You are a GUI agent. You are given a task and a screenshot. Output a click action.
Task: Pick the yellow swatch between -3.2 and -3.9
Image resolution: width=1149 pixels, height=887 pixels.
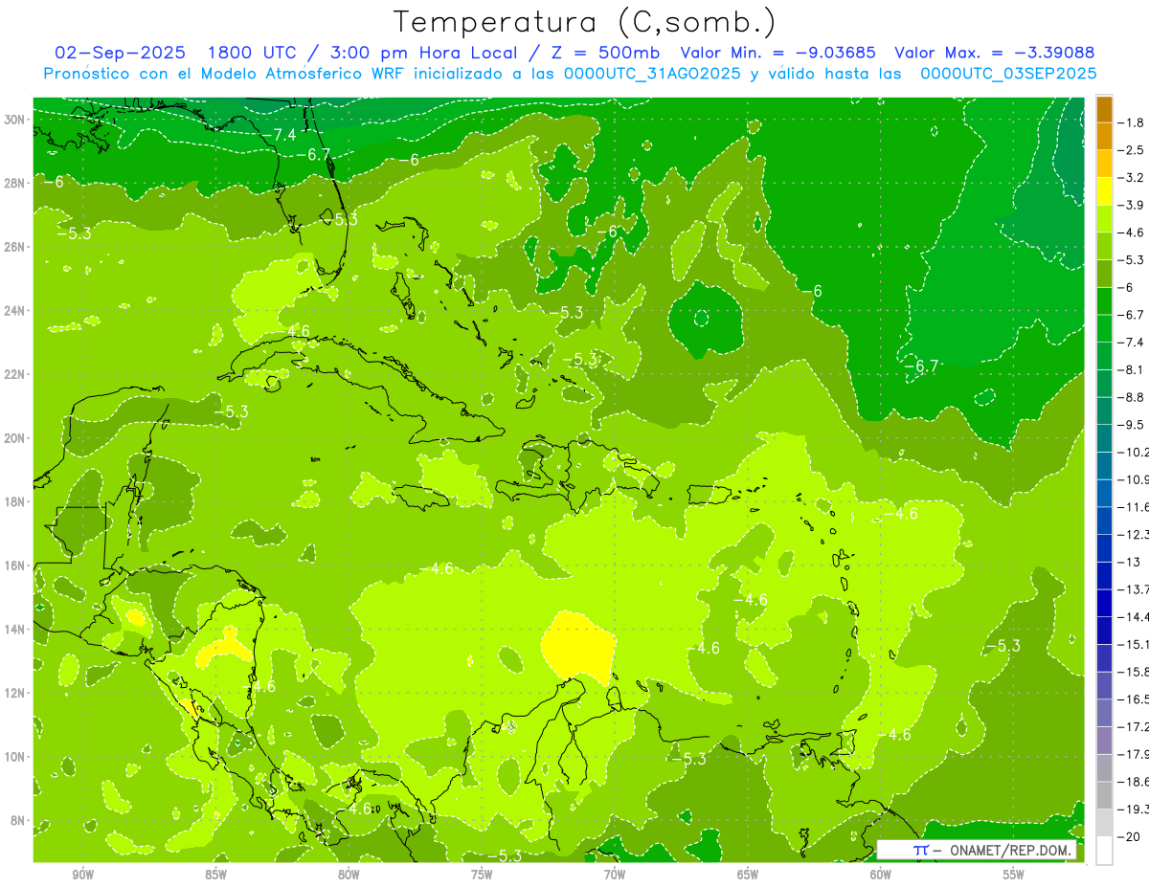pyautogui.click(x=1104, y=191)
